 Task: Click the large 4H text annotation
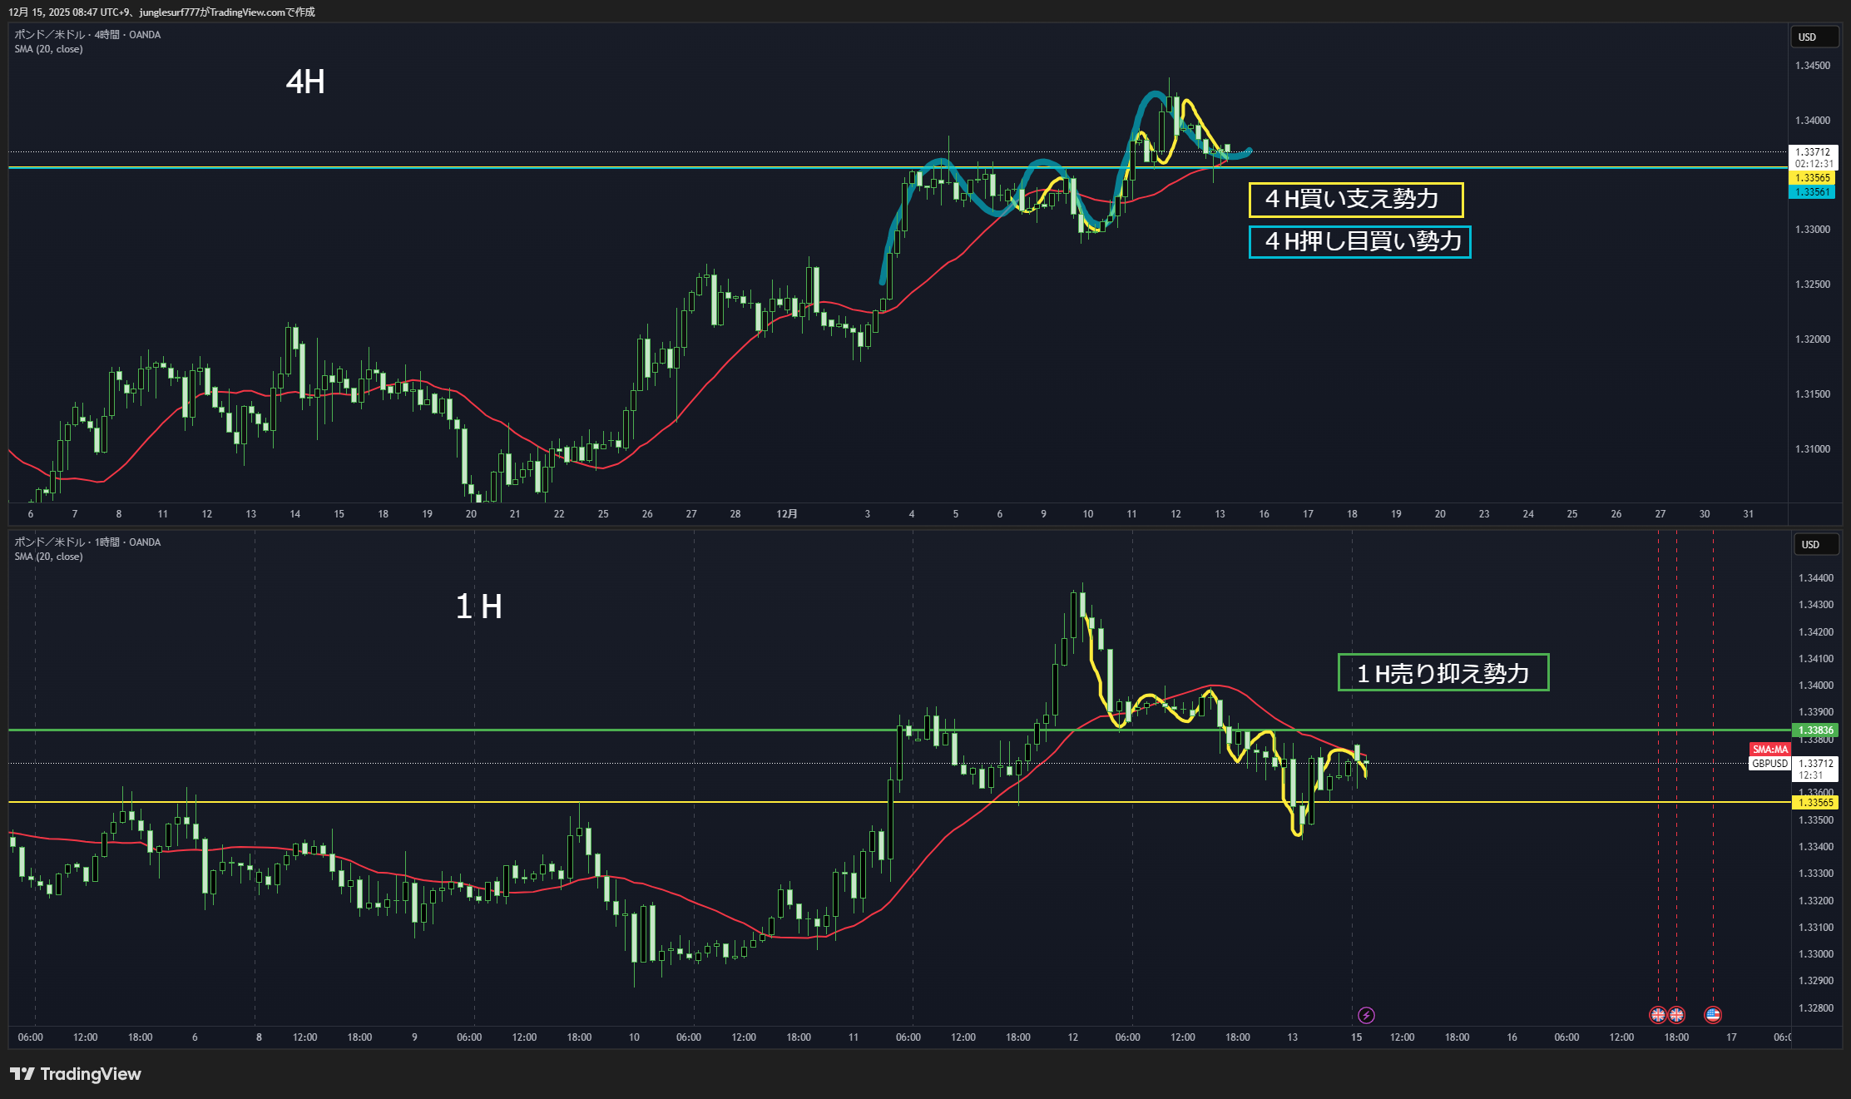[305, 82]
